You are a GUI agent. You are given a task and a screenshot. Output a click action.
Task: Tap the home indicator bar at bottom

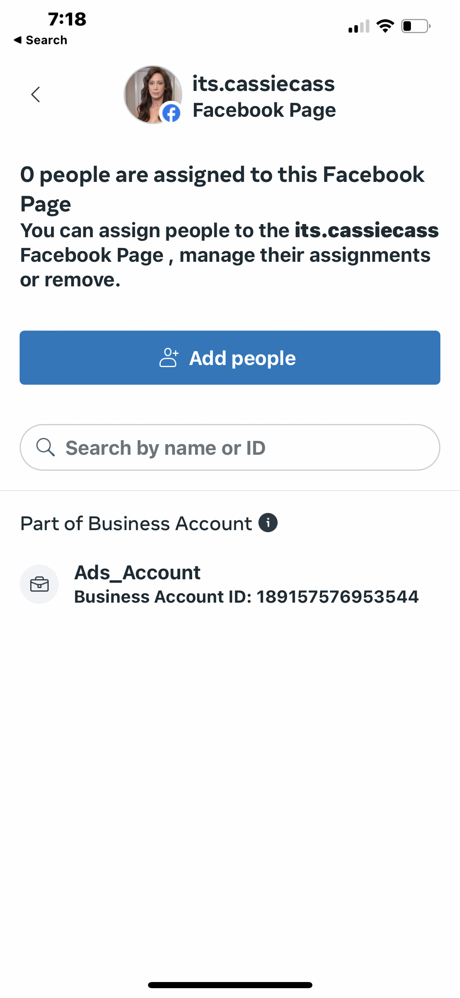pos(230,985)
